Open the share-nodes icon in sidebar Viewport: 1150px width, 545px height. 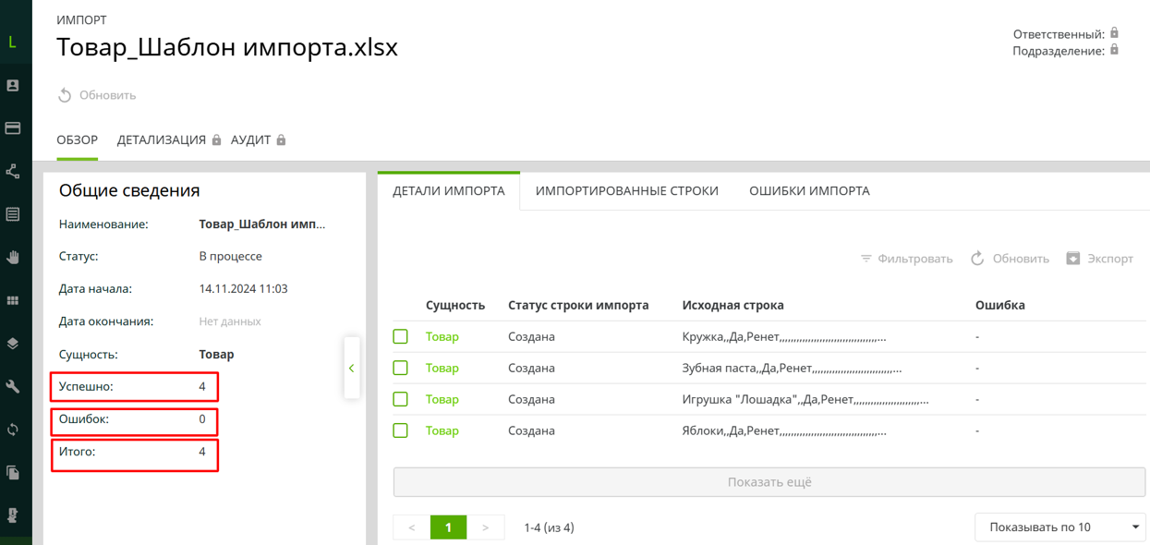pos(13,171)
